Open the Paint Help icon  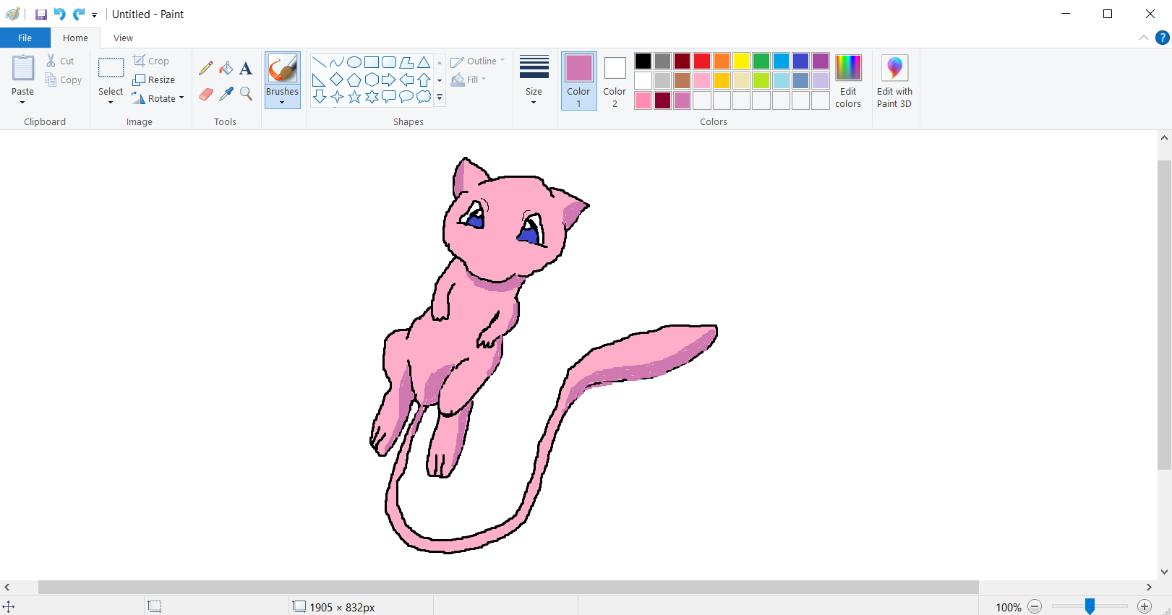click(x=1162, y=38)
